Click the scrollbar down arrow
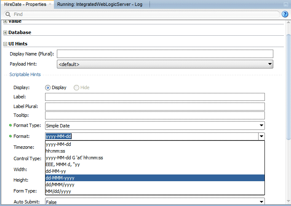The width and height of the screenshot is (291, 206). (x=288, y=201)
